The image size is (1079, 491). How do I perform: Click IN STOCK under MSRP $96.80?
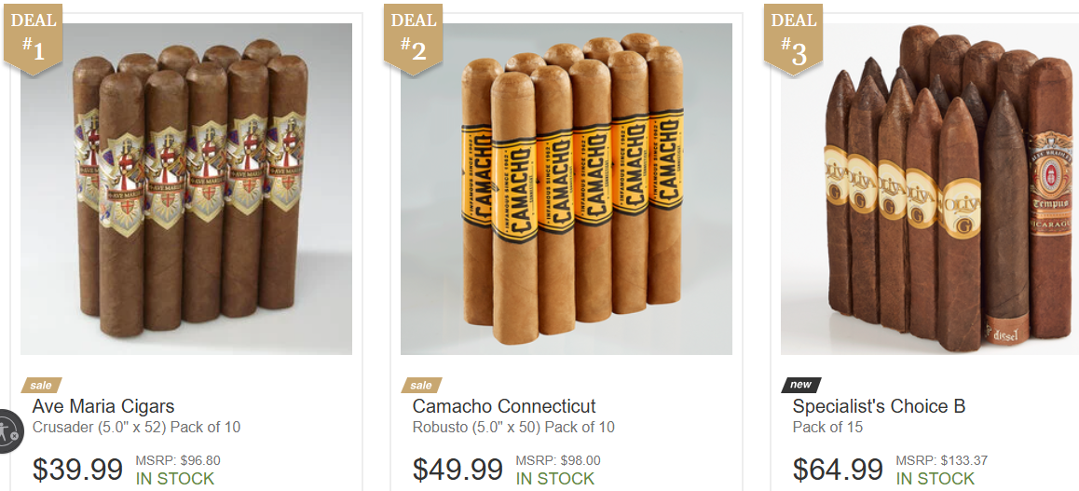[x=175, y=479]
